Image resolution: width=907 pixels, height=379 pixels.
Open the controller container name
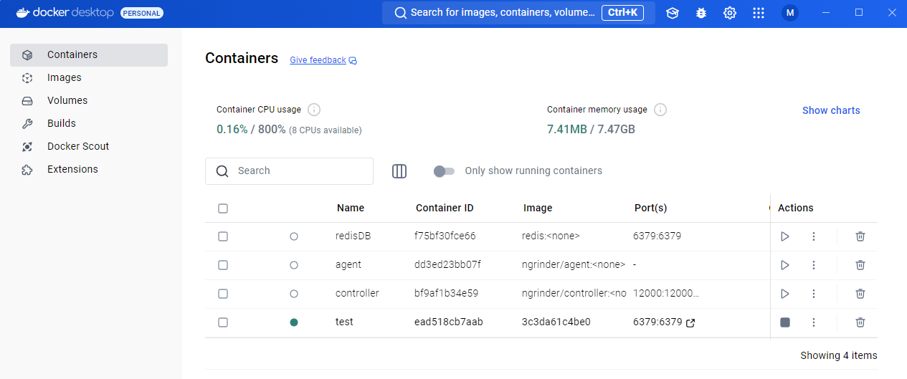coord(357,293)
